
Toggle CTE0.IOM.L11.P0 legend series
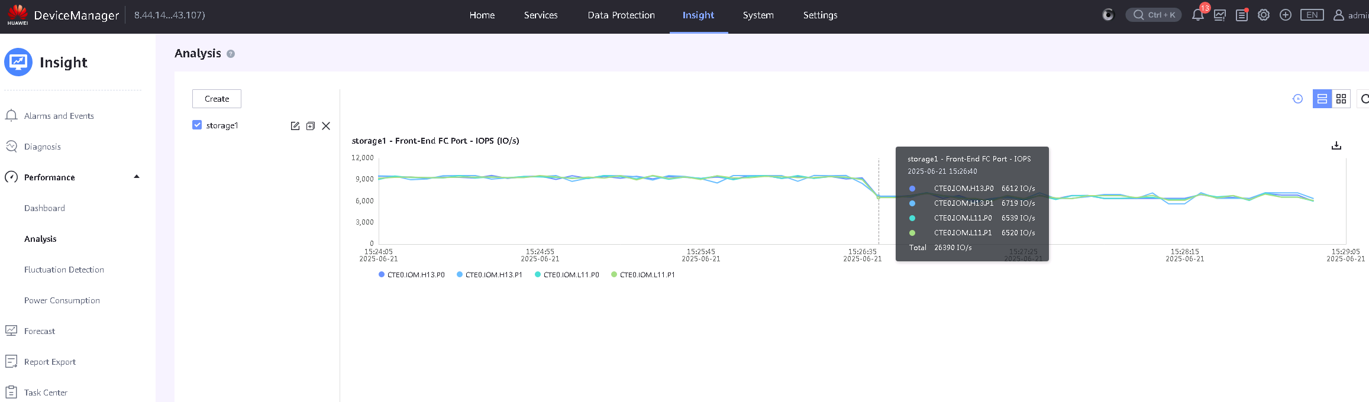click(x=567, y=275)
